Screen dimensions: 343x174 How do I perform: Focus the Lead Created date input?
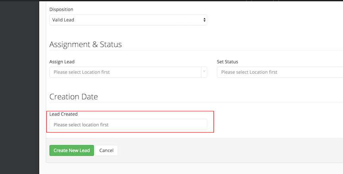point(128,125)
